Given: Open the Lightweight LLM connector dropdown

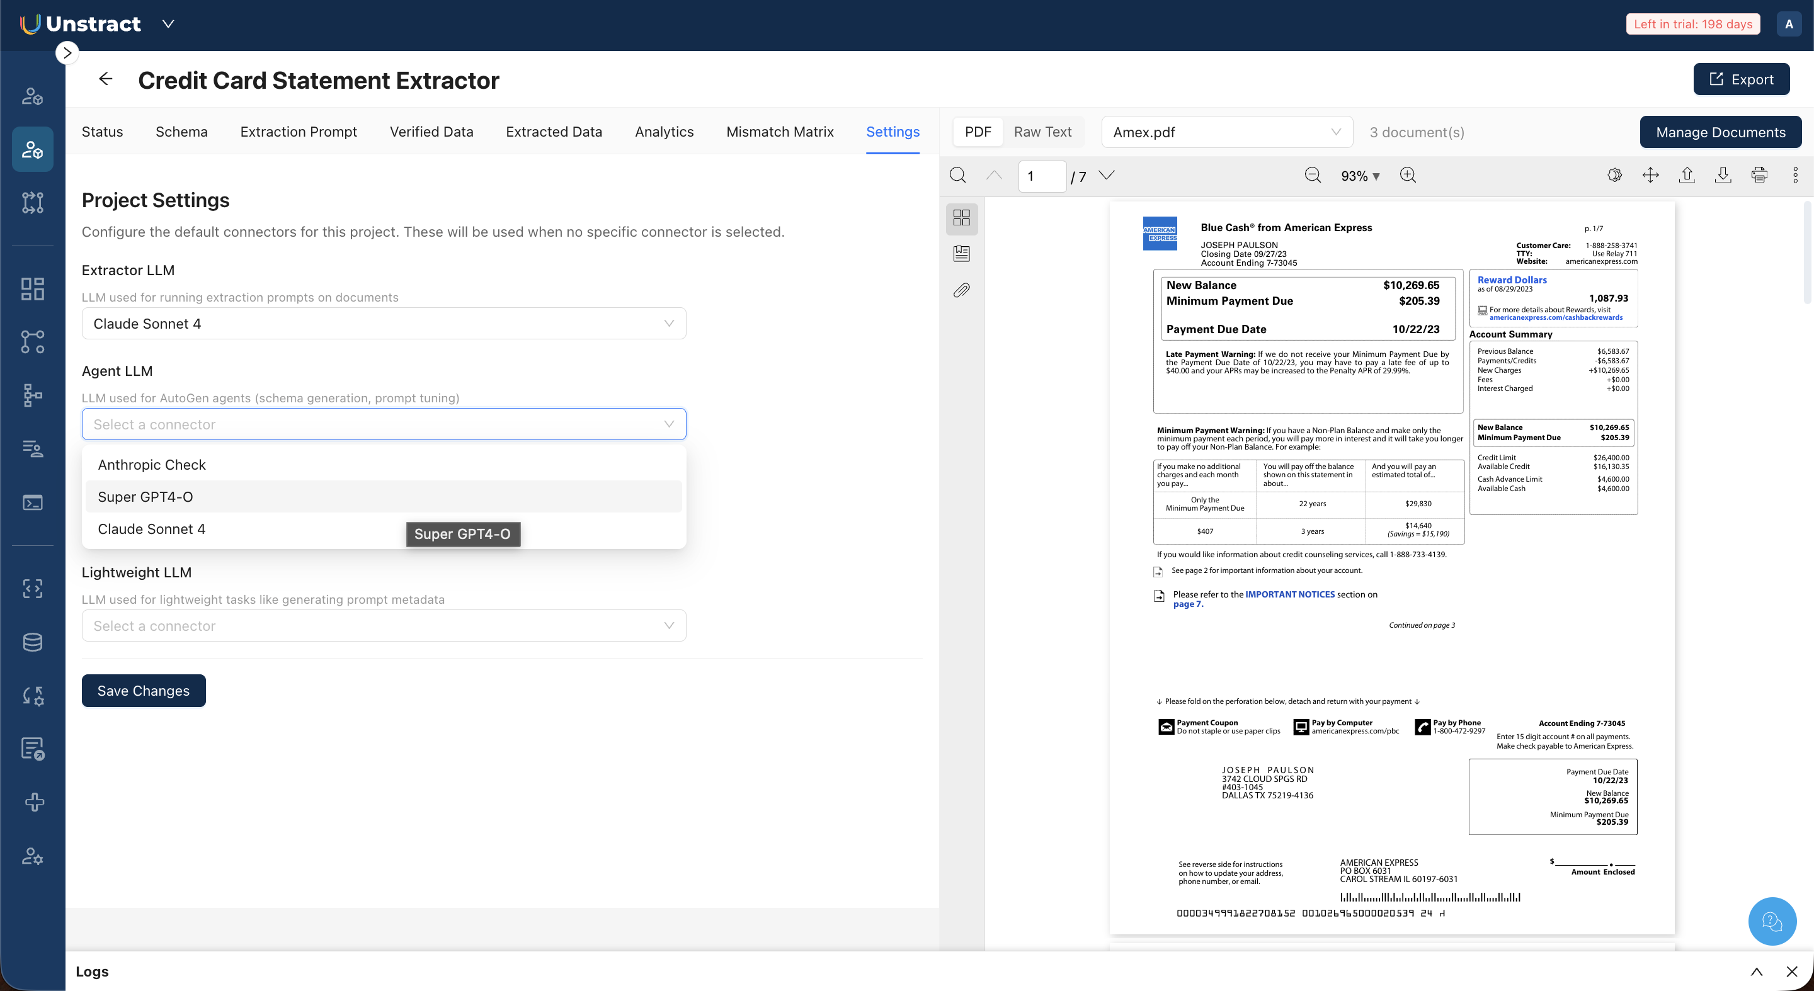Looking at the screenshot, I should pyautogui.click(x=384, y=626).
